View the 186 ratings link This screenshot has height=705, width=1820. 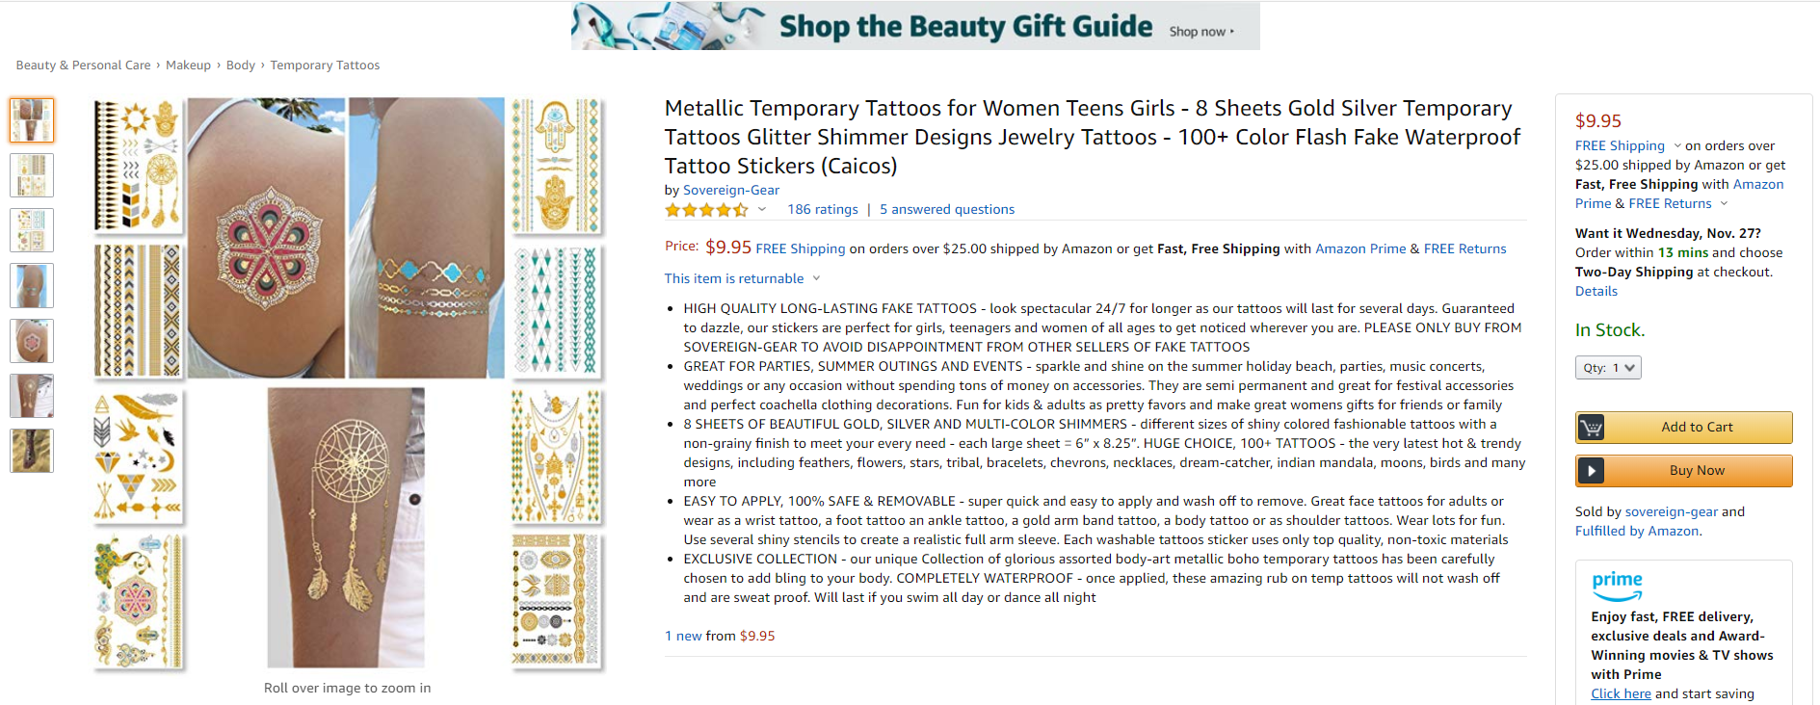pos(822,210)
